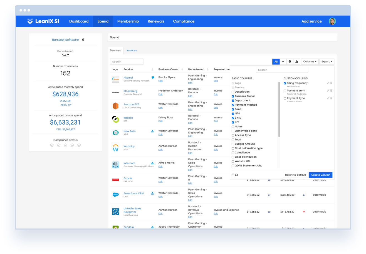Open the Bloomberg service link
The width and height of the screenshot is (366, 254).
[x=130, y=91]
